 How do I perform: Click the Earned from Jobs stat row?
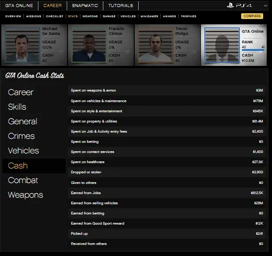point(167,193)
